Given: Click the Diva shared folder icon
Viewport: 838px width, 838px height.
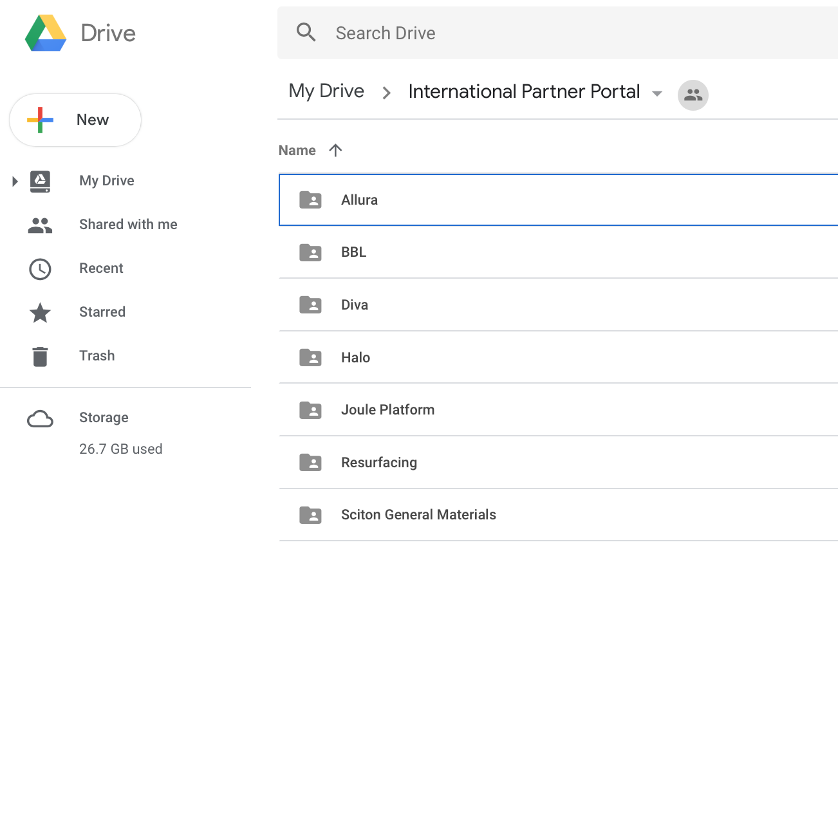Looking at the screenshot, I should coord(310,305).
